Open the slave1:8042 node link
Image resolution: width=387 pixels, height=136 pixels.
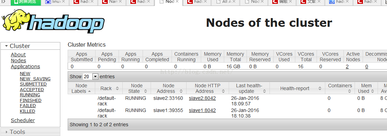(202, 110)
